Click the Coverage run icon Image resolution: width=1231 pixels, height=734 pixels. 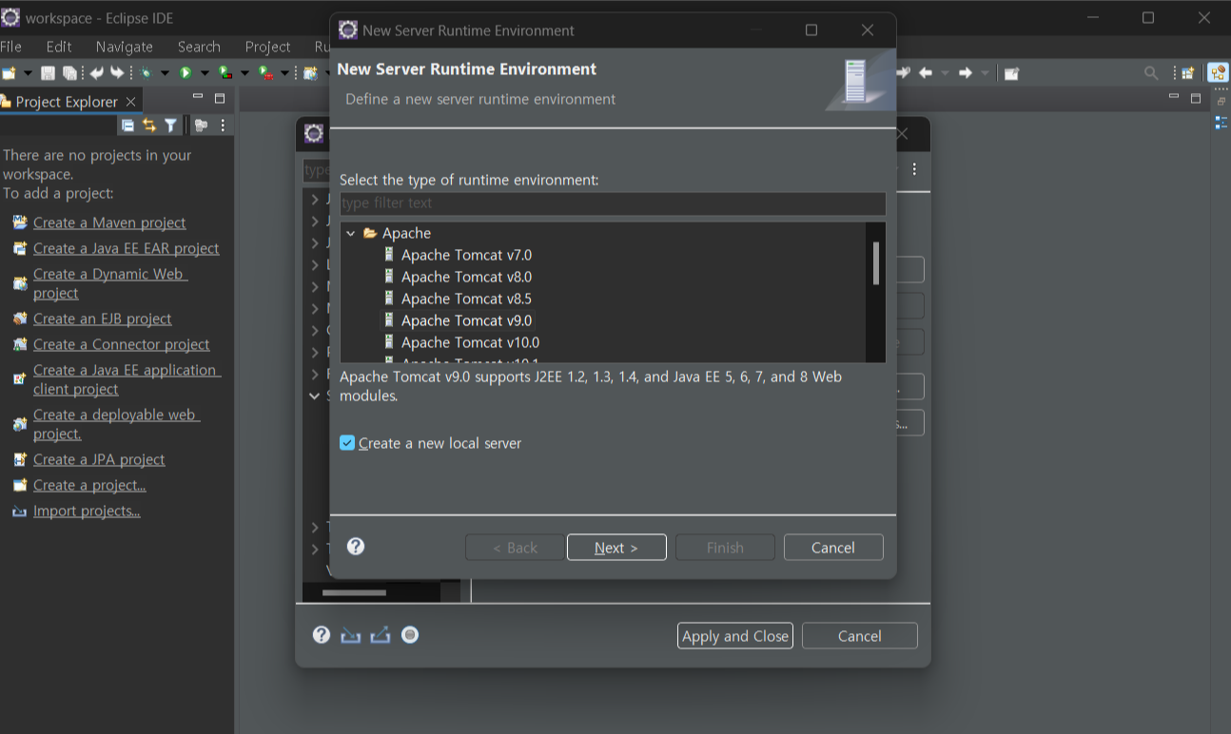pyautogui.click(x=225, y=73)
